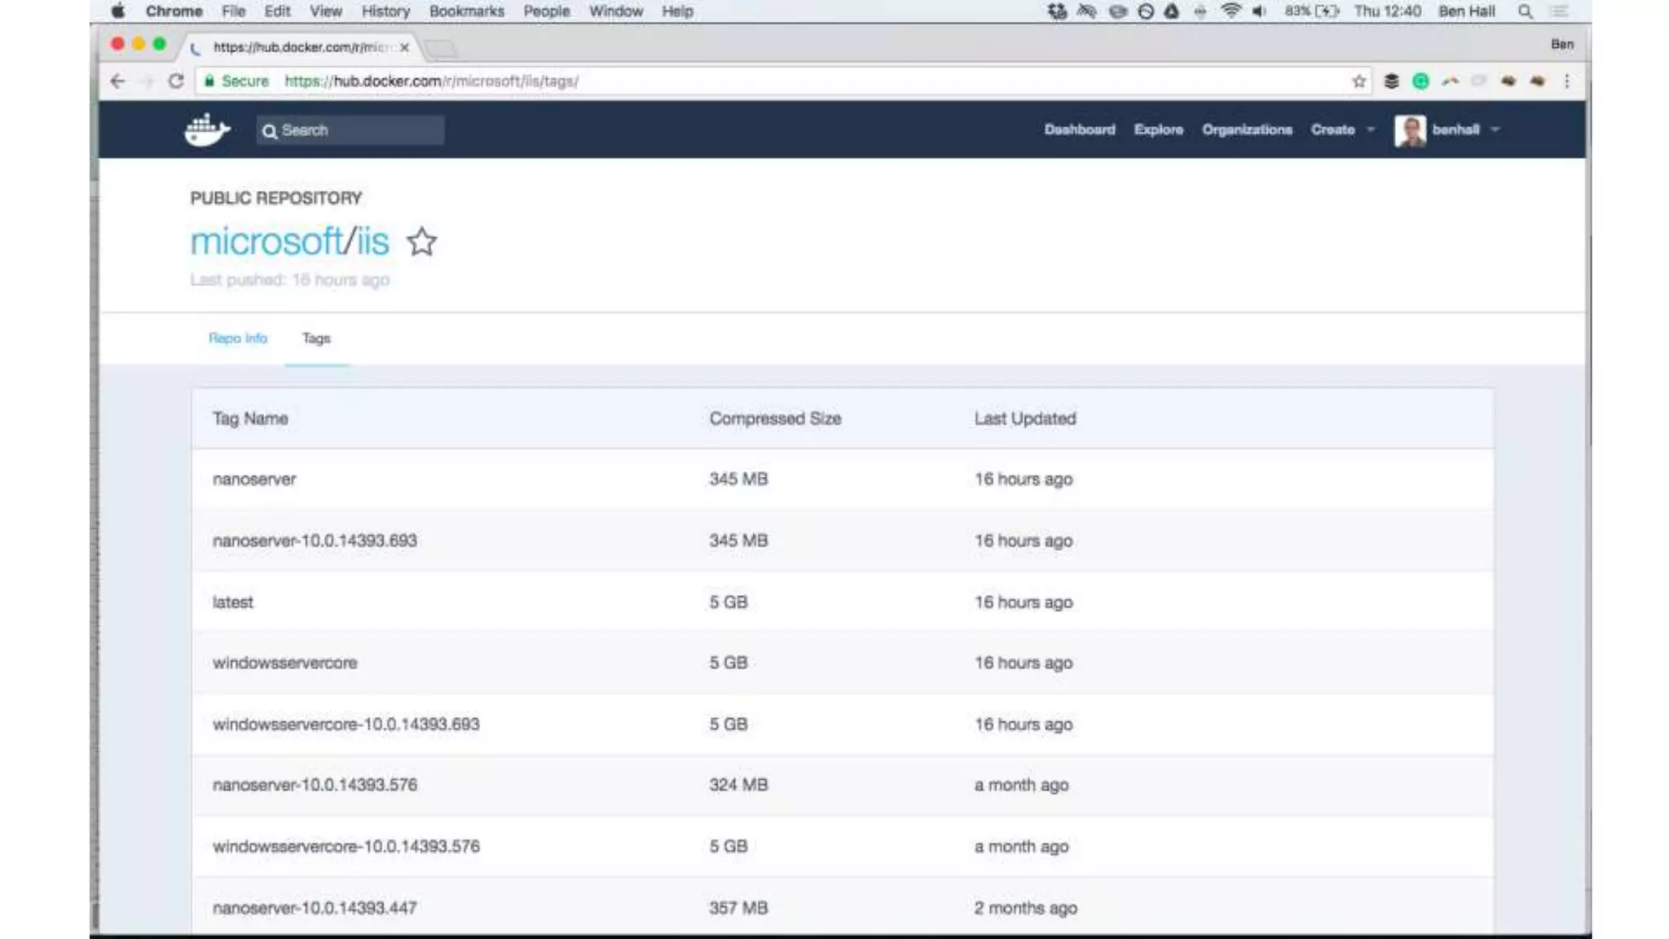Click the green Grammarly extension icon
The height and width of the screenshot is (939, 1669).
[1420, 81]
